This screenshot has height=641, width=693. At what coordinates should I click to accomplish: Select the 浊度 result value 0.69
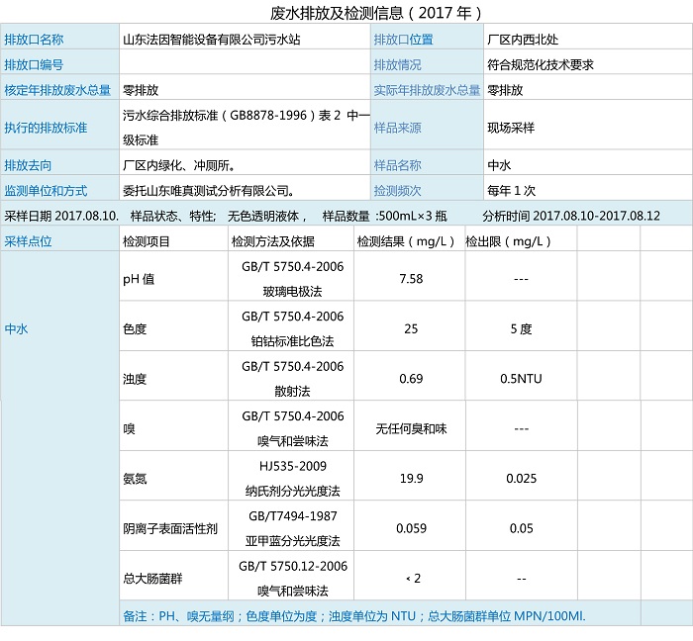[x=410, y=379]
